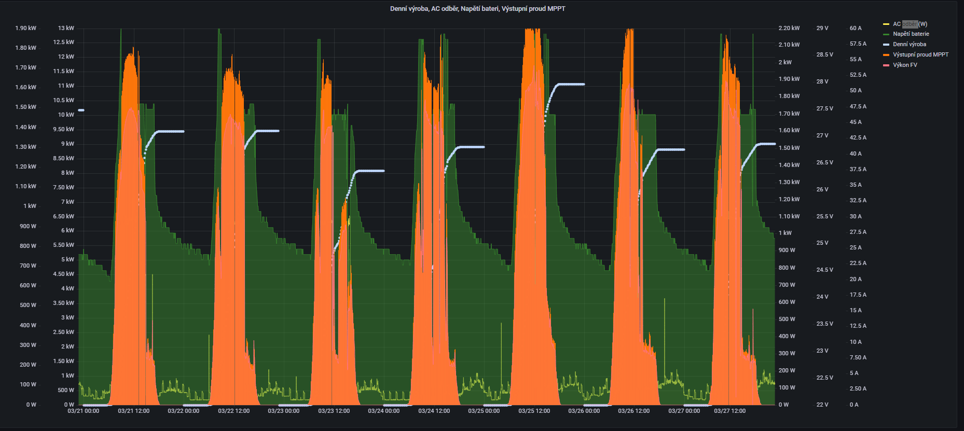Click yellow color swatch of AC odběr
Image resolution: width=964 pixels, height=431 pixels.
tap(886, 24)
